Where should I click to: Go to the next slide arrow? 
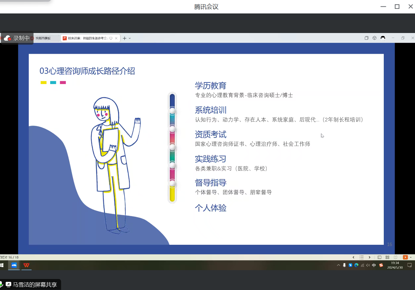[x=369, y=257]
